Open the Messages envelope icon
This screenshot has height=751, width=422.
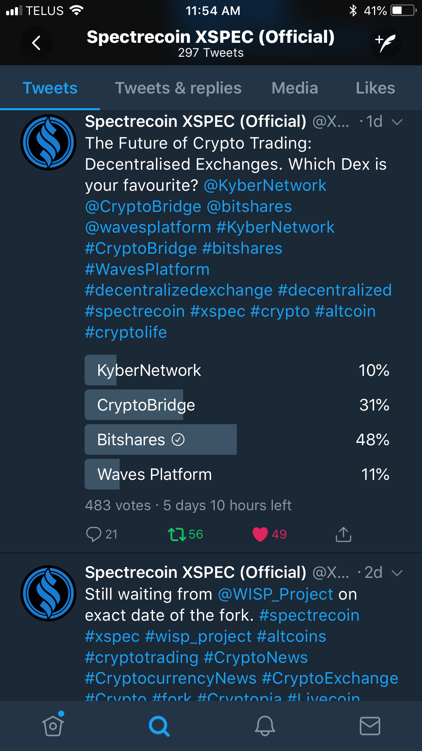coord(370,726)
